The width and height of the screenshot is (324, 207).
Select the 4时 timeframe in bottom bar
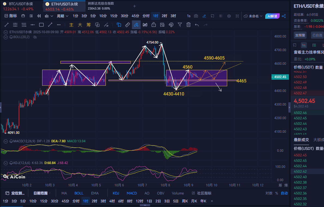tap(112, 201)
